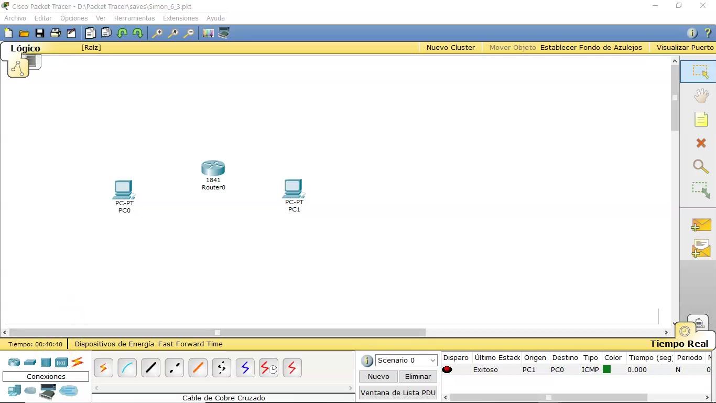Choose the red Serial DTE cable

click(x=292, y=368)
